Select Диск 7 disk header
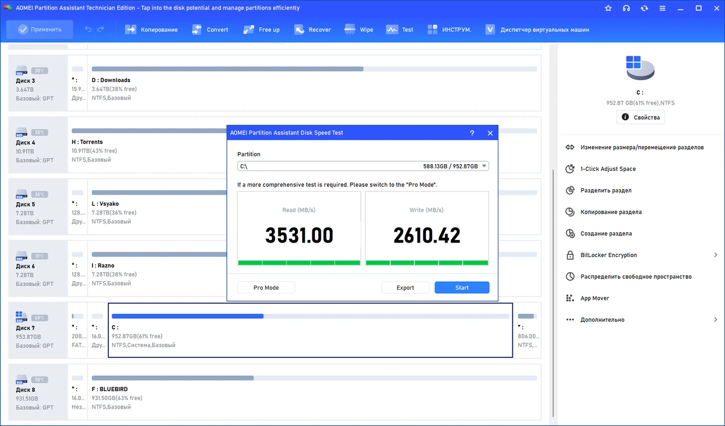Image resolution: width=725 pixels, height=426 pixels. (x=37, y=331)
